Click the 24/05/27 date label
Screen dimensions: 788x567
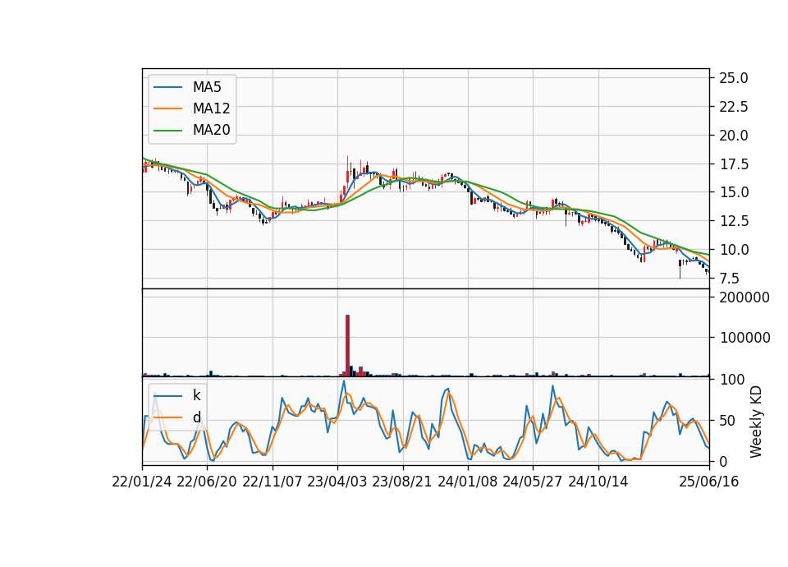click(x=533, y=482)
